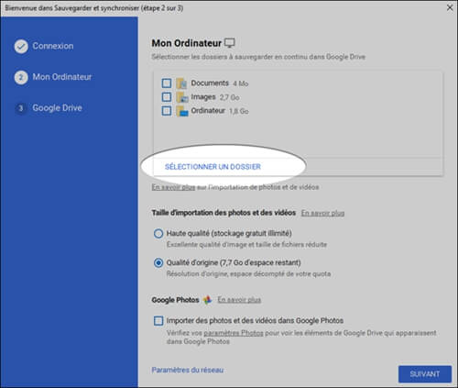Click the Documents folder name
The height and width of the screenshot is (388, 458).
click(x=210, y=83)
